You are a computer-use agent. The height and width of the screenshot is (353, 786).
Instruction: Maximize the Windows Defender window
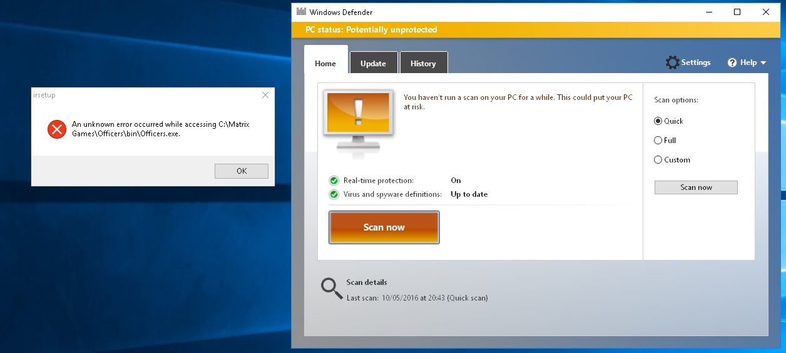pyautogui.click(x=737, y=12)
